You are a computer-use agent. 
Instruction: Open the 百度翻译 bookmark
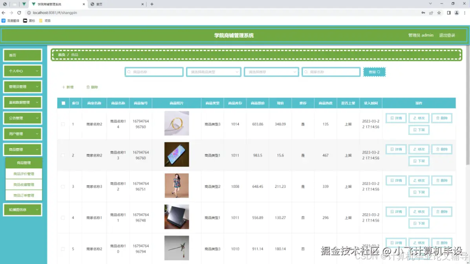point(11,21)
